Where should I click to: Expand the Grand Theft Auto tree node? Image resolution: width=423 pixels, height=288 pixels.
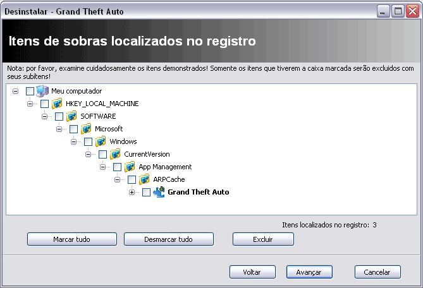click(x=132, y=193)
